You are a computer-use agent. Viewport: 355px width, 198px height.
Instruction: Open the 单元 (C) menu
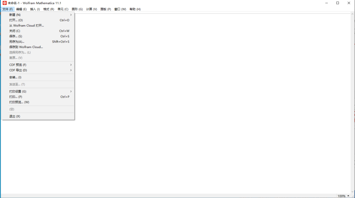[63, 9]
